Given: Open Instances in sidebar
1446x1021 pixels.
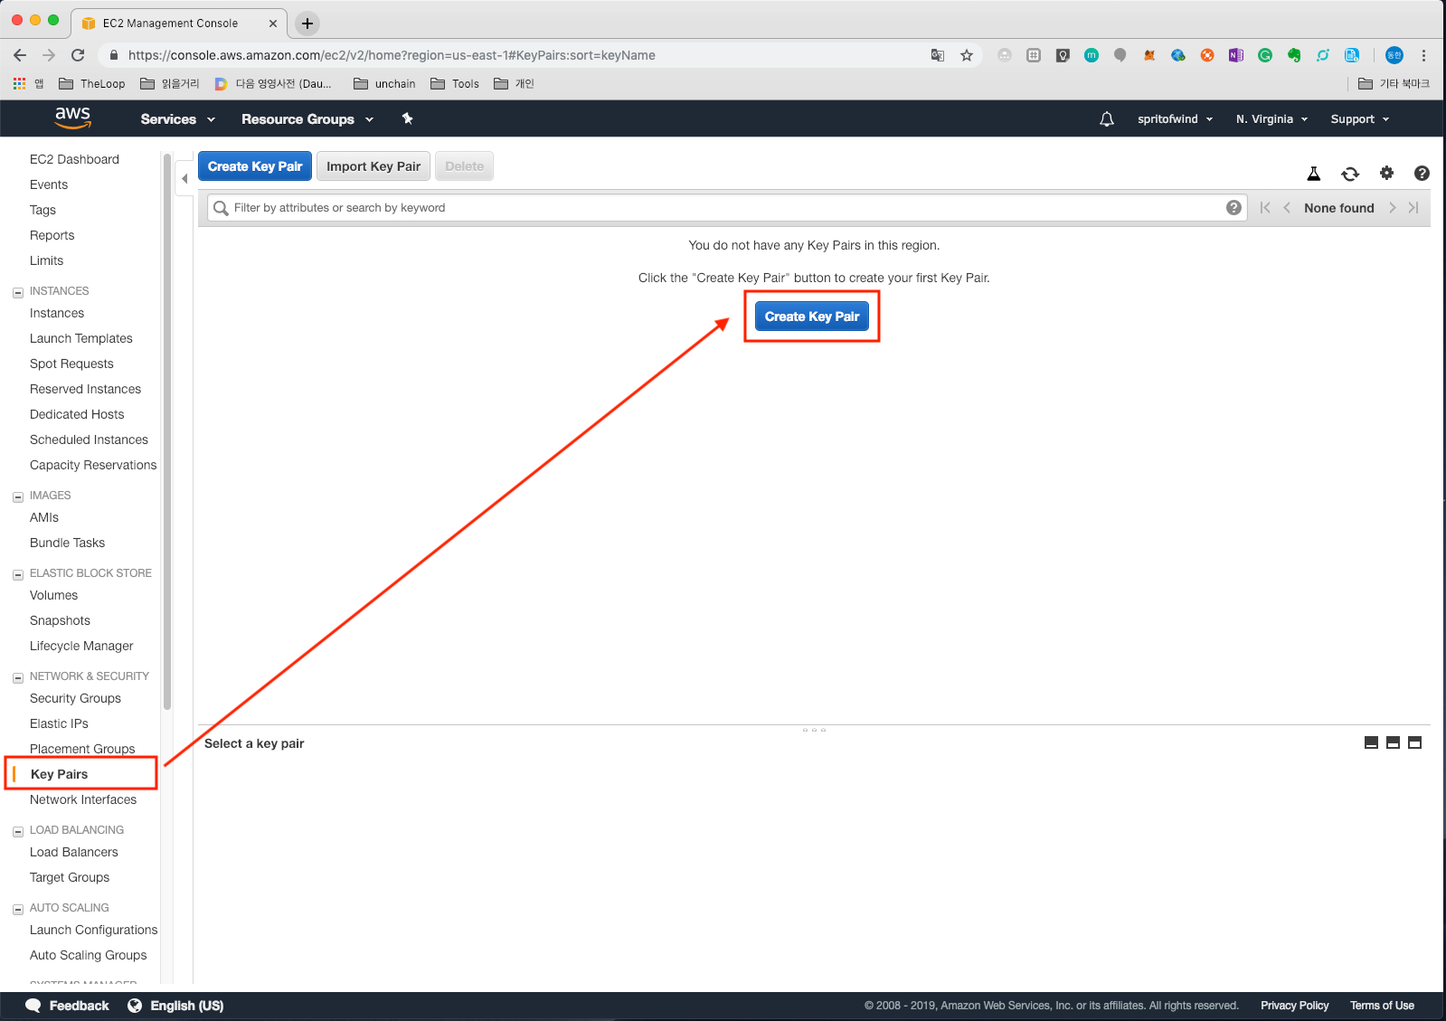Looking at the screenshot, I should (57, 313).
